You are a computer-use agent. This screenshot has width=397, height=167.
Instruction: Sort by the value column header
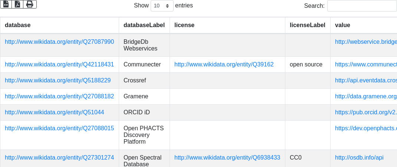[x=342, y=25]
